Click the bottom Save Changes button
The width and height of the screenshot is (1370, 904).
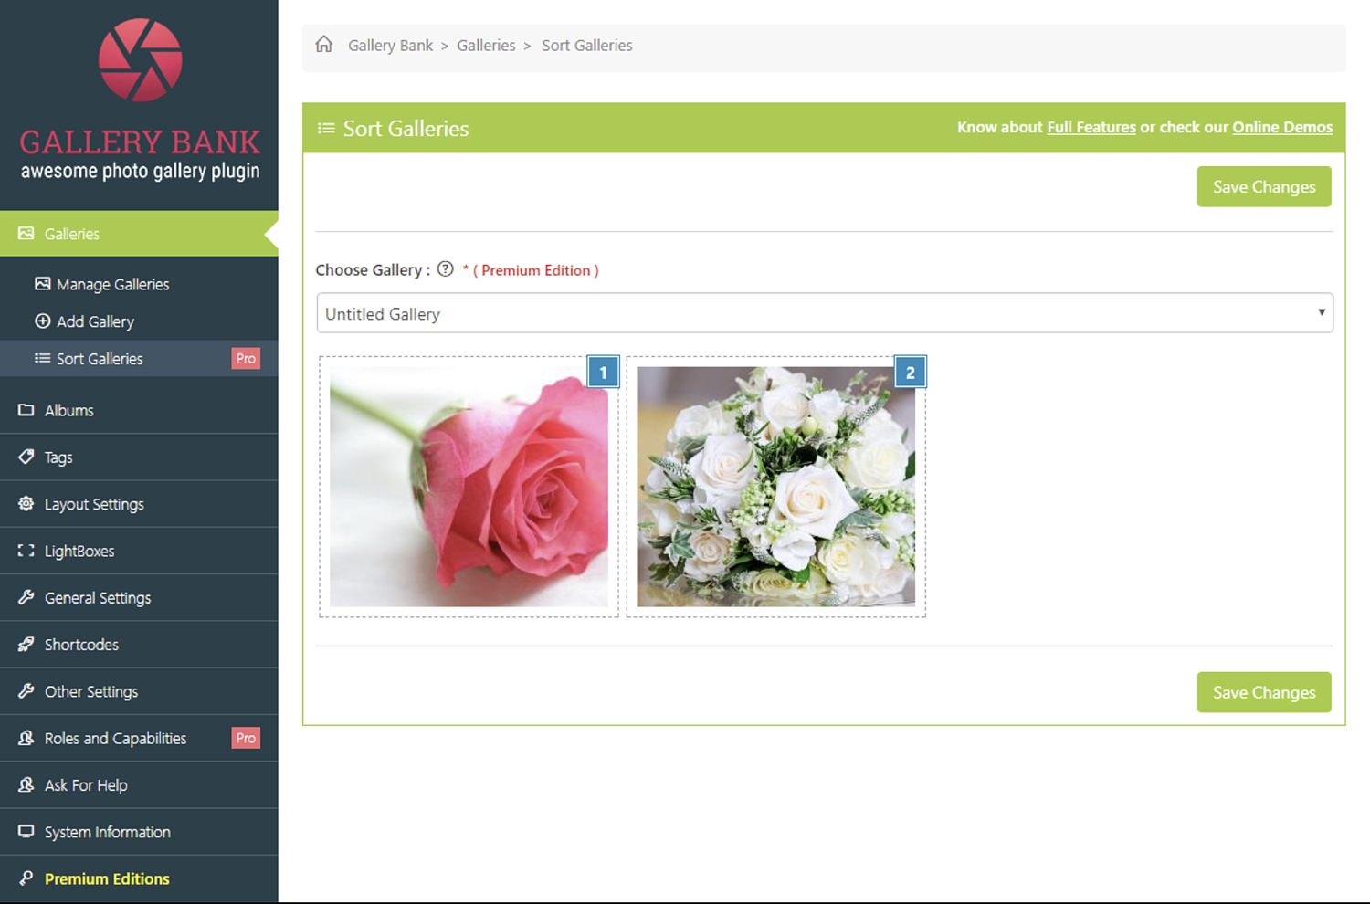point(1264,692)
